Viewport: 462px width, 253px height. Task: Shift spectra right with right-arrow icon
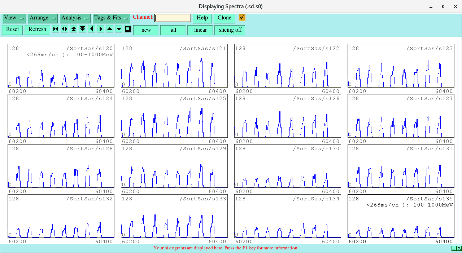[x=101, y=29]
